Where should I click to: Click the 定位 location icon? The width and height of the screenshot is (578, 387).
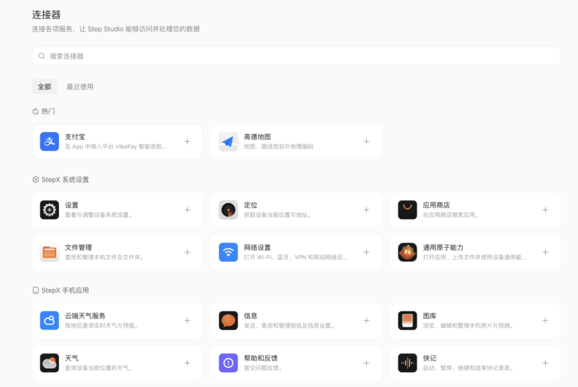pyautogui.click(x=228, y=210)
